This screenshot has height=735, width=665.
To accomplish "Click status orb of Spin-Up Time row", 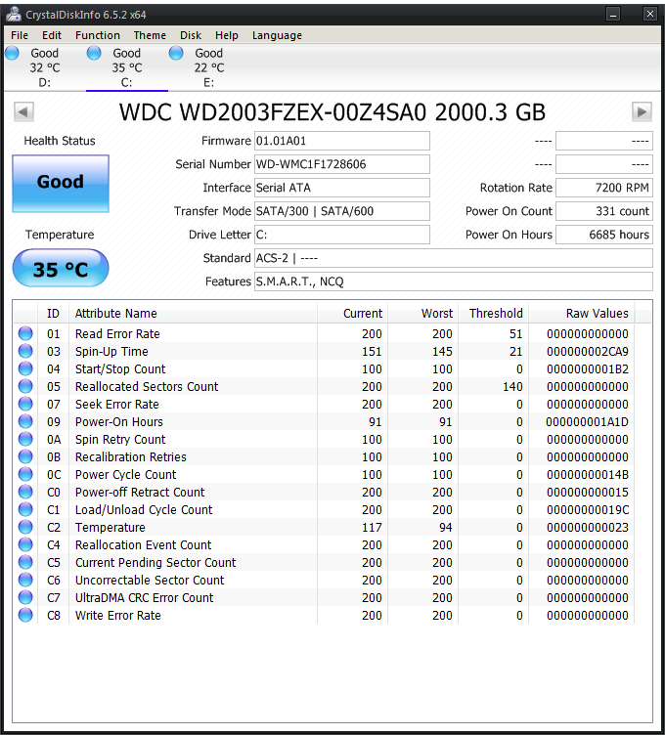I will 25,351.
